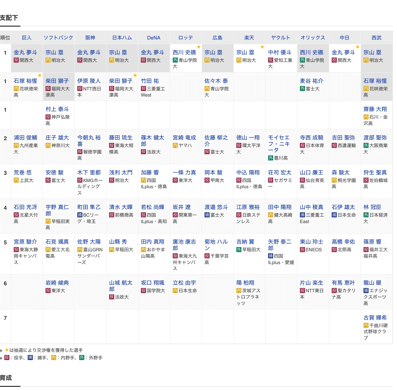
Task: Click the gold star in the legend note
Action: 7,350
